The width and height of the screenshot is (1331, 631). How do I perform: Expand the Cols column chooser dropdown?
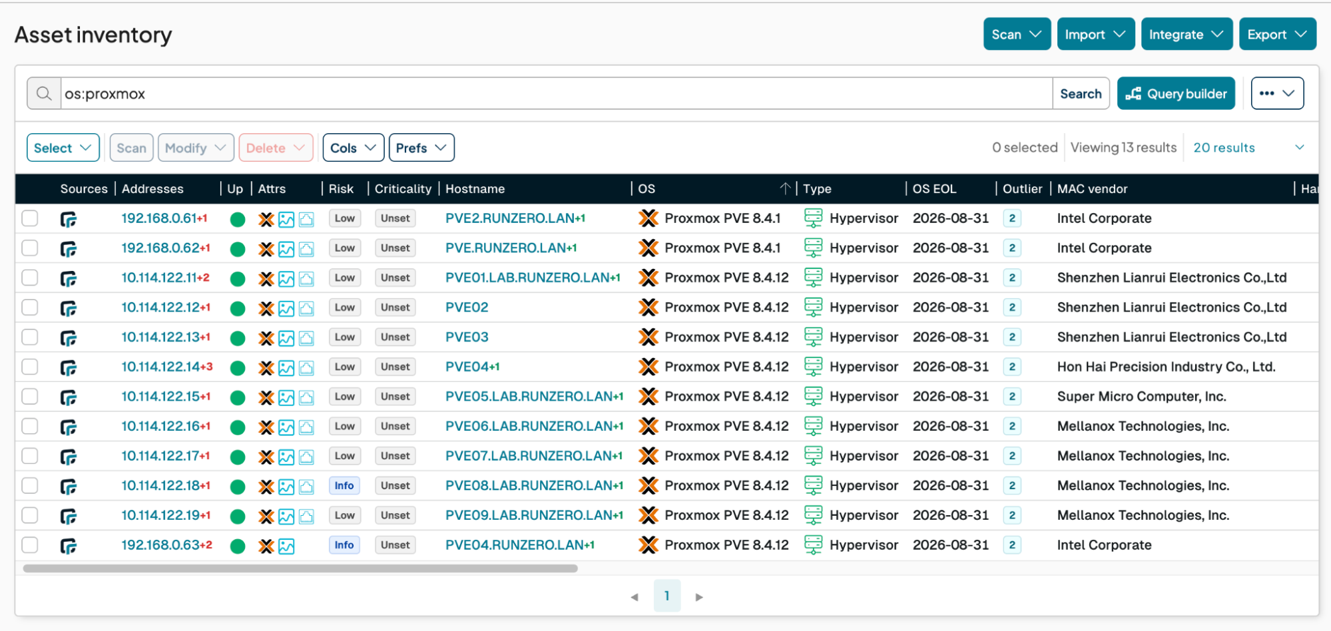pos(353,148)
